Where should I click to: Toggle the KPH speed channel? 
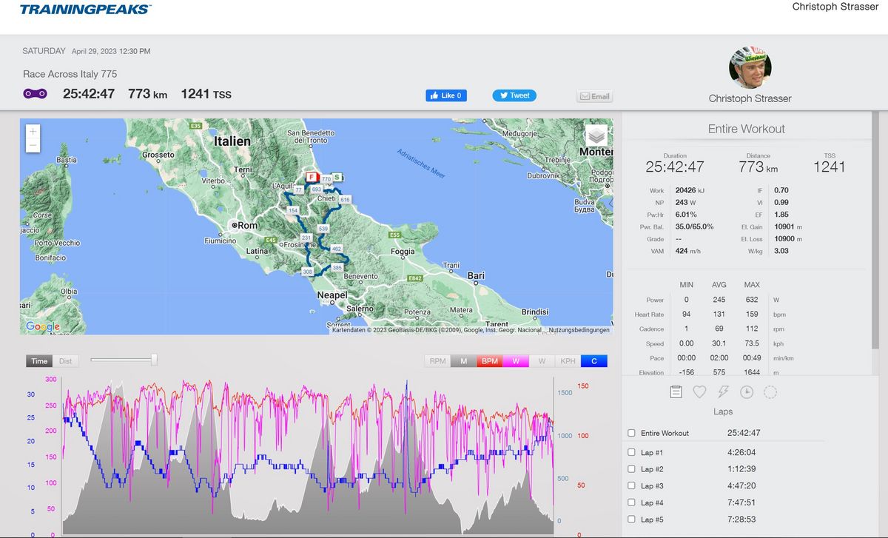point(568,361)
